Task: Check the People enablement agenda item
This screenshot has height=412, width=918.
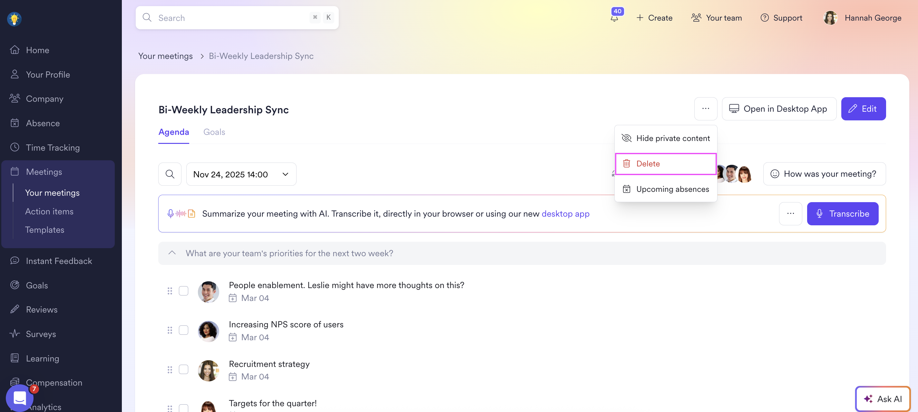Action: click(x=183, y=291)
